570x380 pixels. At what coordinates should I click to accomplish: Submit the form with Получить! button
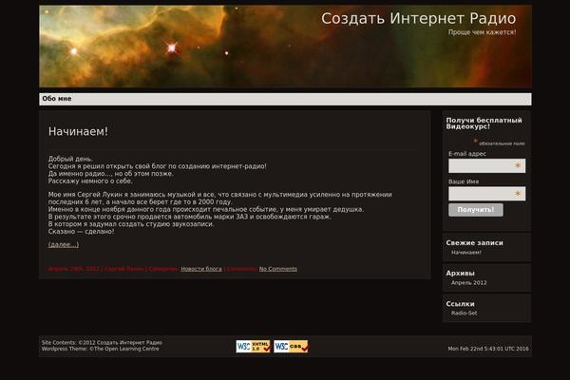pos(476,210)
